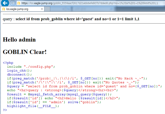Go back with the browser back arrow
The image size is (165, 114).
coord(5,3)
